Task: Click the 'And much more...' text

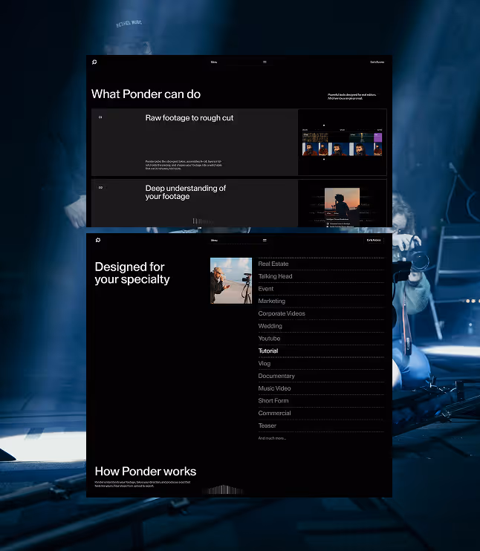Action: click(272, 438)
